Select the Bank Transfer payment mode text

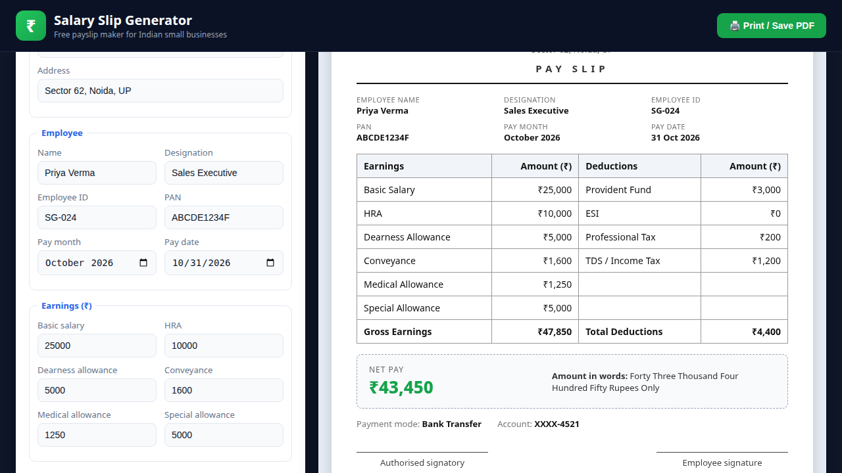[x=452, y=424]
